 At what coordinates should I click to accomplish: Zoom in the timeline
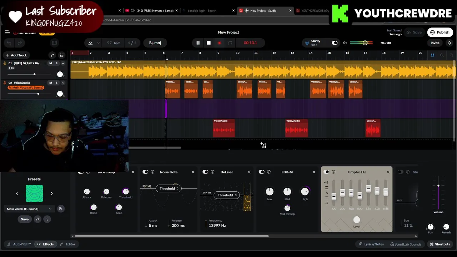coord(451,55)
